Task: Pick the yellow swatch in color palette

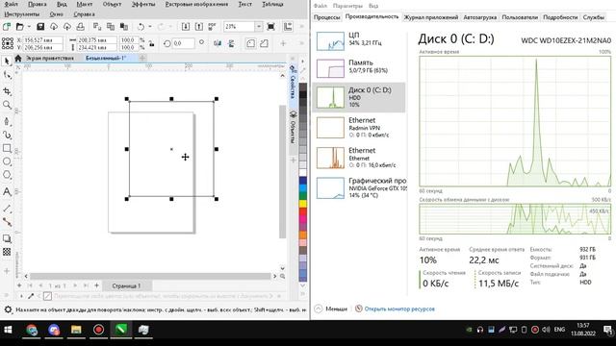Action: (x=303, y=204)
